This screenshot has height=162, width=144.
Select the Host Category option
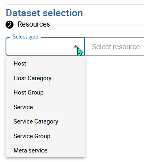[x=45, y=78]
